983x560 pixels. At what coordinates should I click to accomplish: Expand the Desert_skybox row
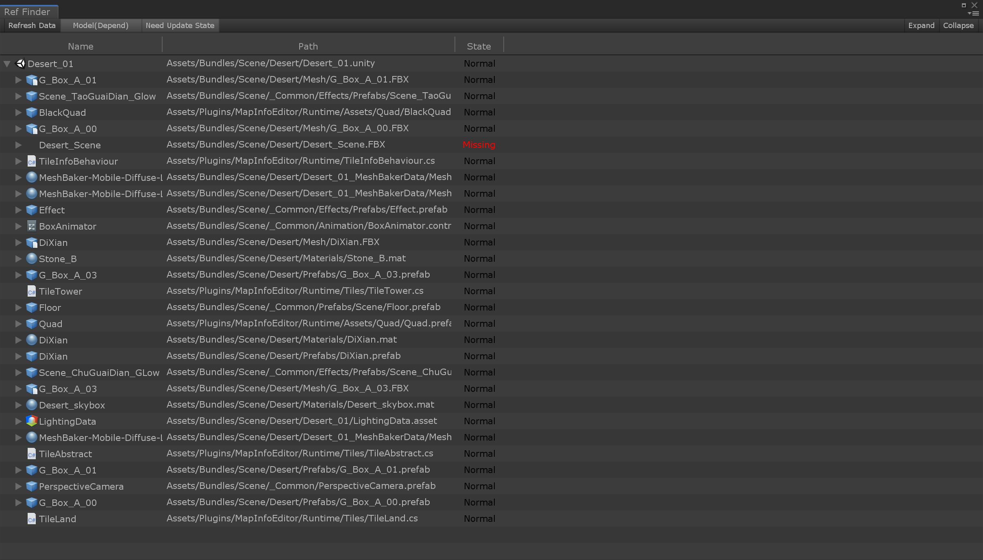[18, 405]
